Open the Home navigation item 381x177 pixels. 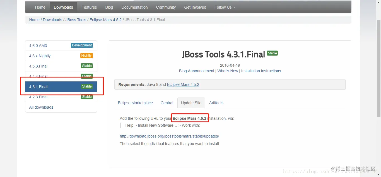point(40,7)
